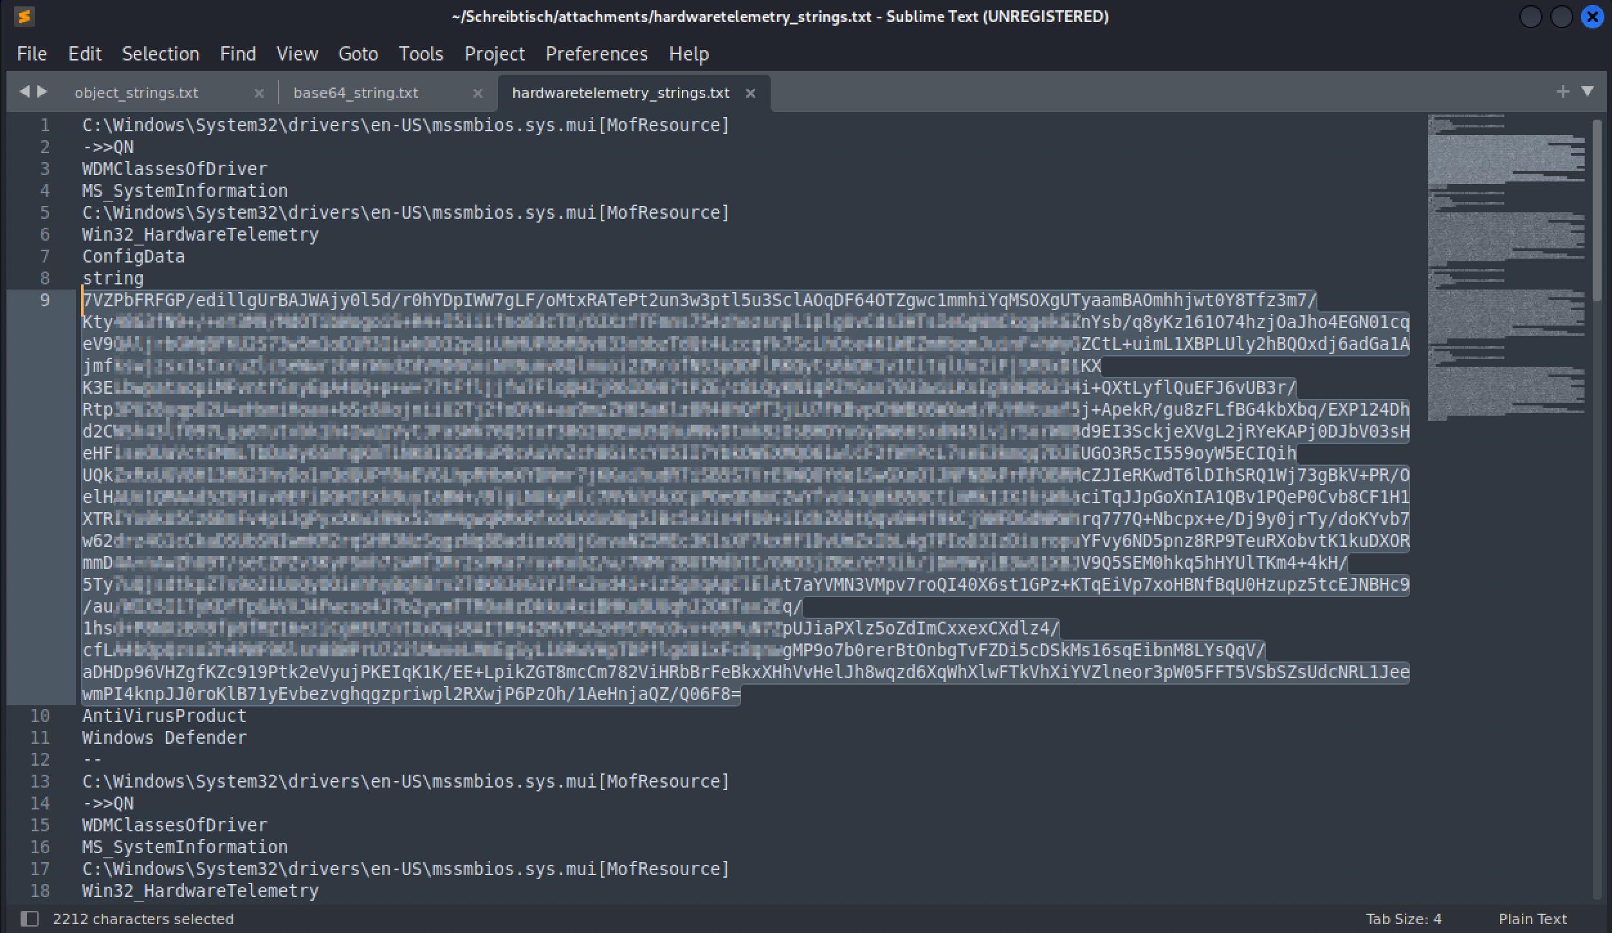
Task: Click line number 9 in the gutter
Action: pos(44,300)
